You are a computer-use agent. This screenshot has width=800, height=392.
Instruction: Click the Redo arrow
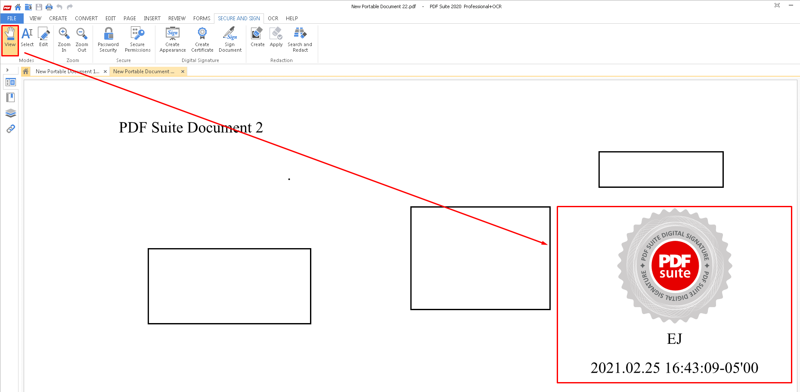point(70,7)
